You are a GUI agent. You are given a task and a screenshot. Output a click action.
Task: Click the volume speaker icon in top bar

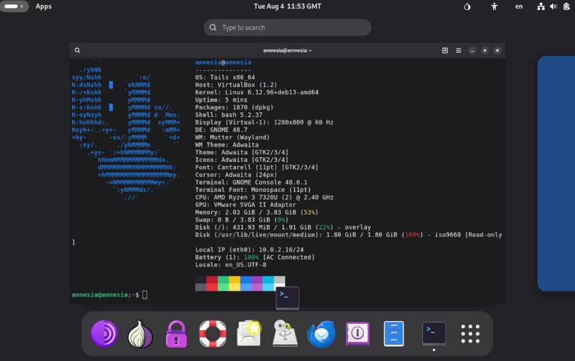[x=553, y=6]
